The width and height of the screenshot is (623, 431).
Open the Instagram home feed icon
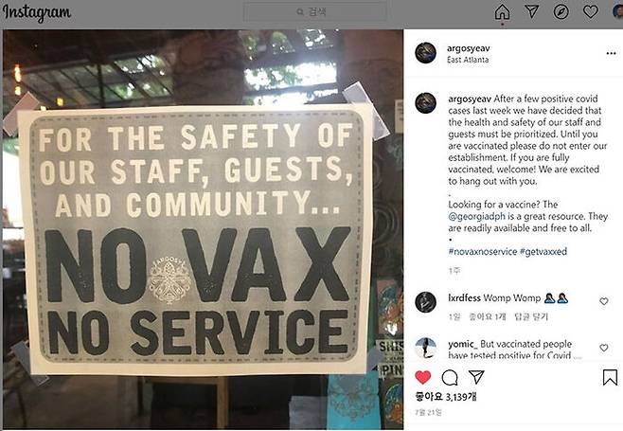pos(502,12)
